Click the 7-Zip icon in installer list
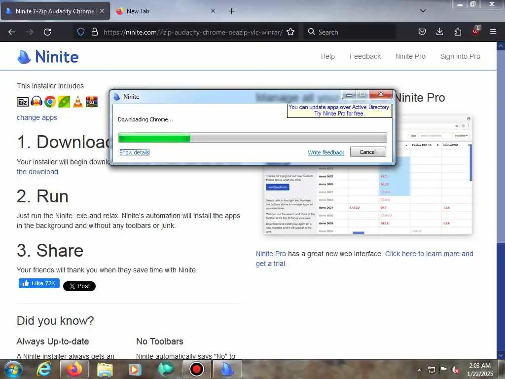 pos(23,102)
